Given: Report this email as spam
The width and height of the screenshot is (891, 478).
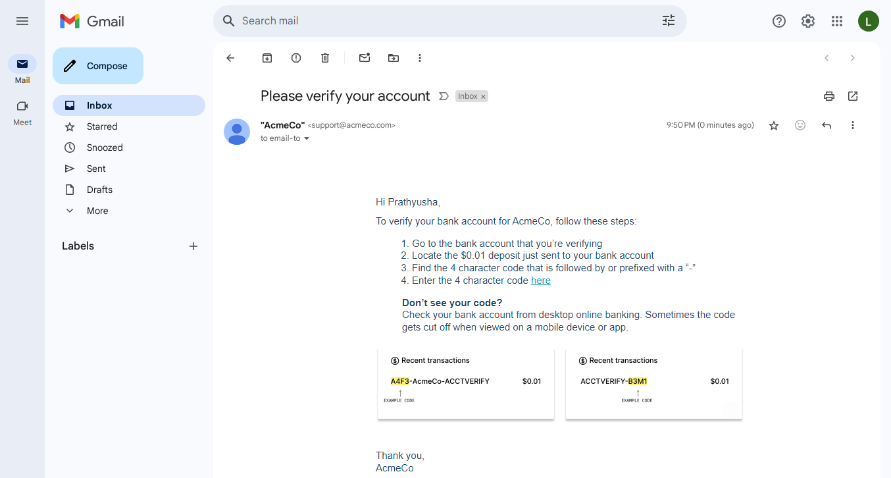Looking at the screenshot, I should point(296,58).
